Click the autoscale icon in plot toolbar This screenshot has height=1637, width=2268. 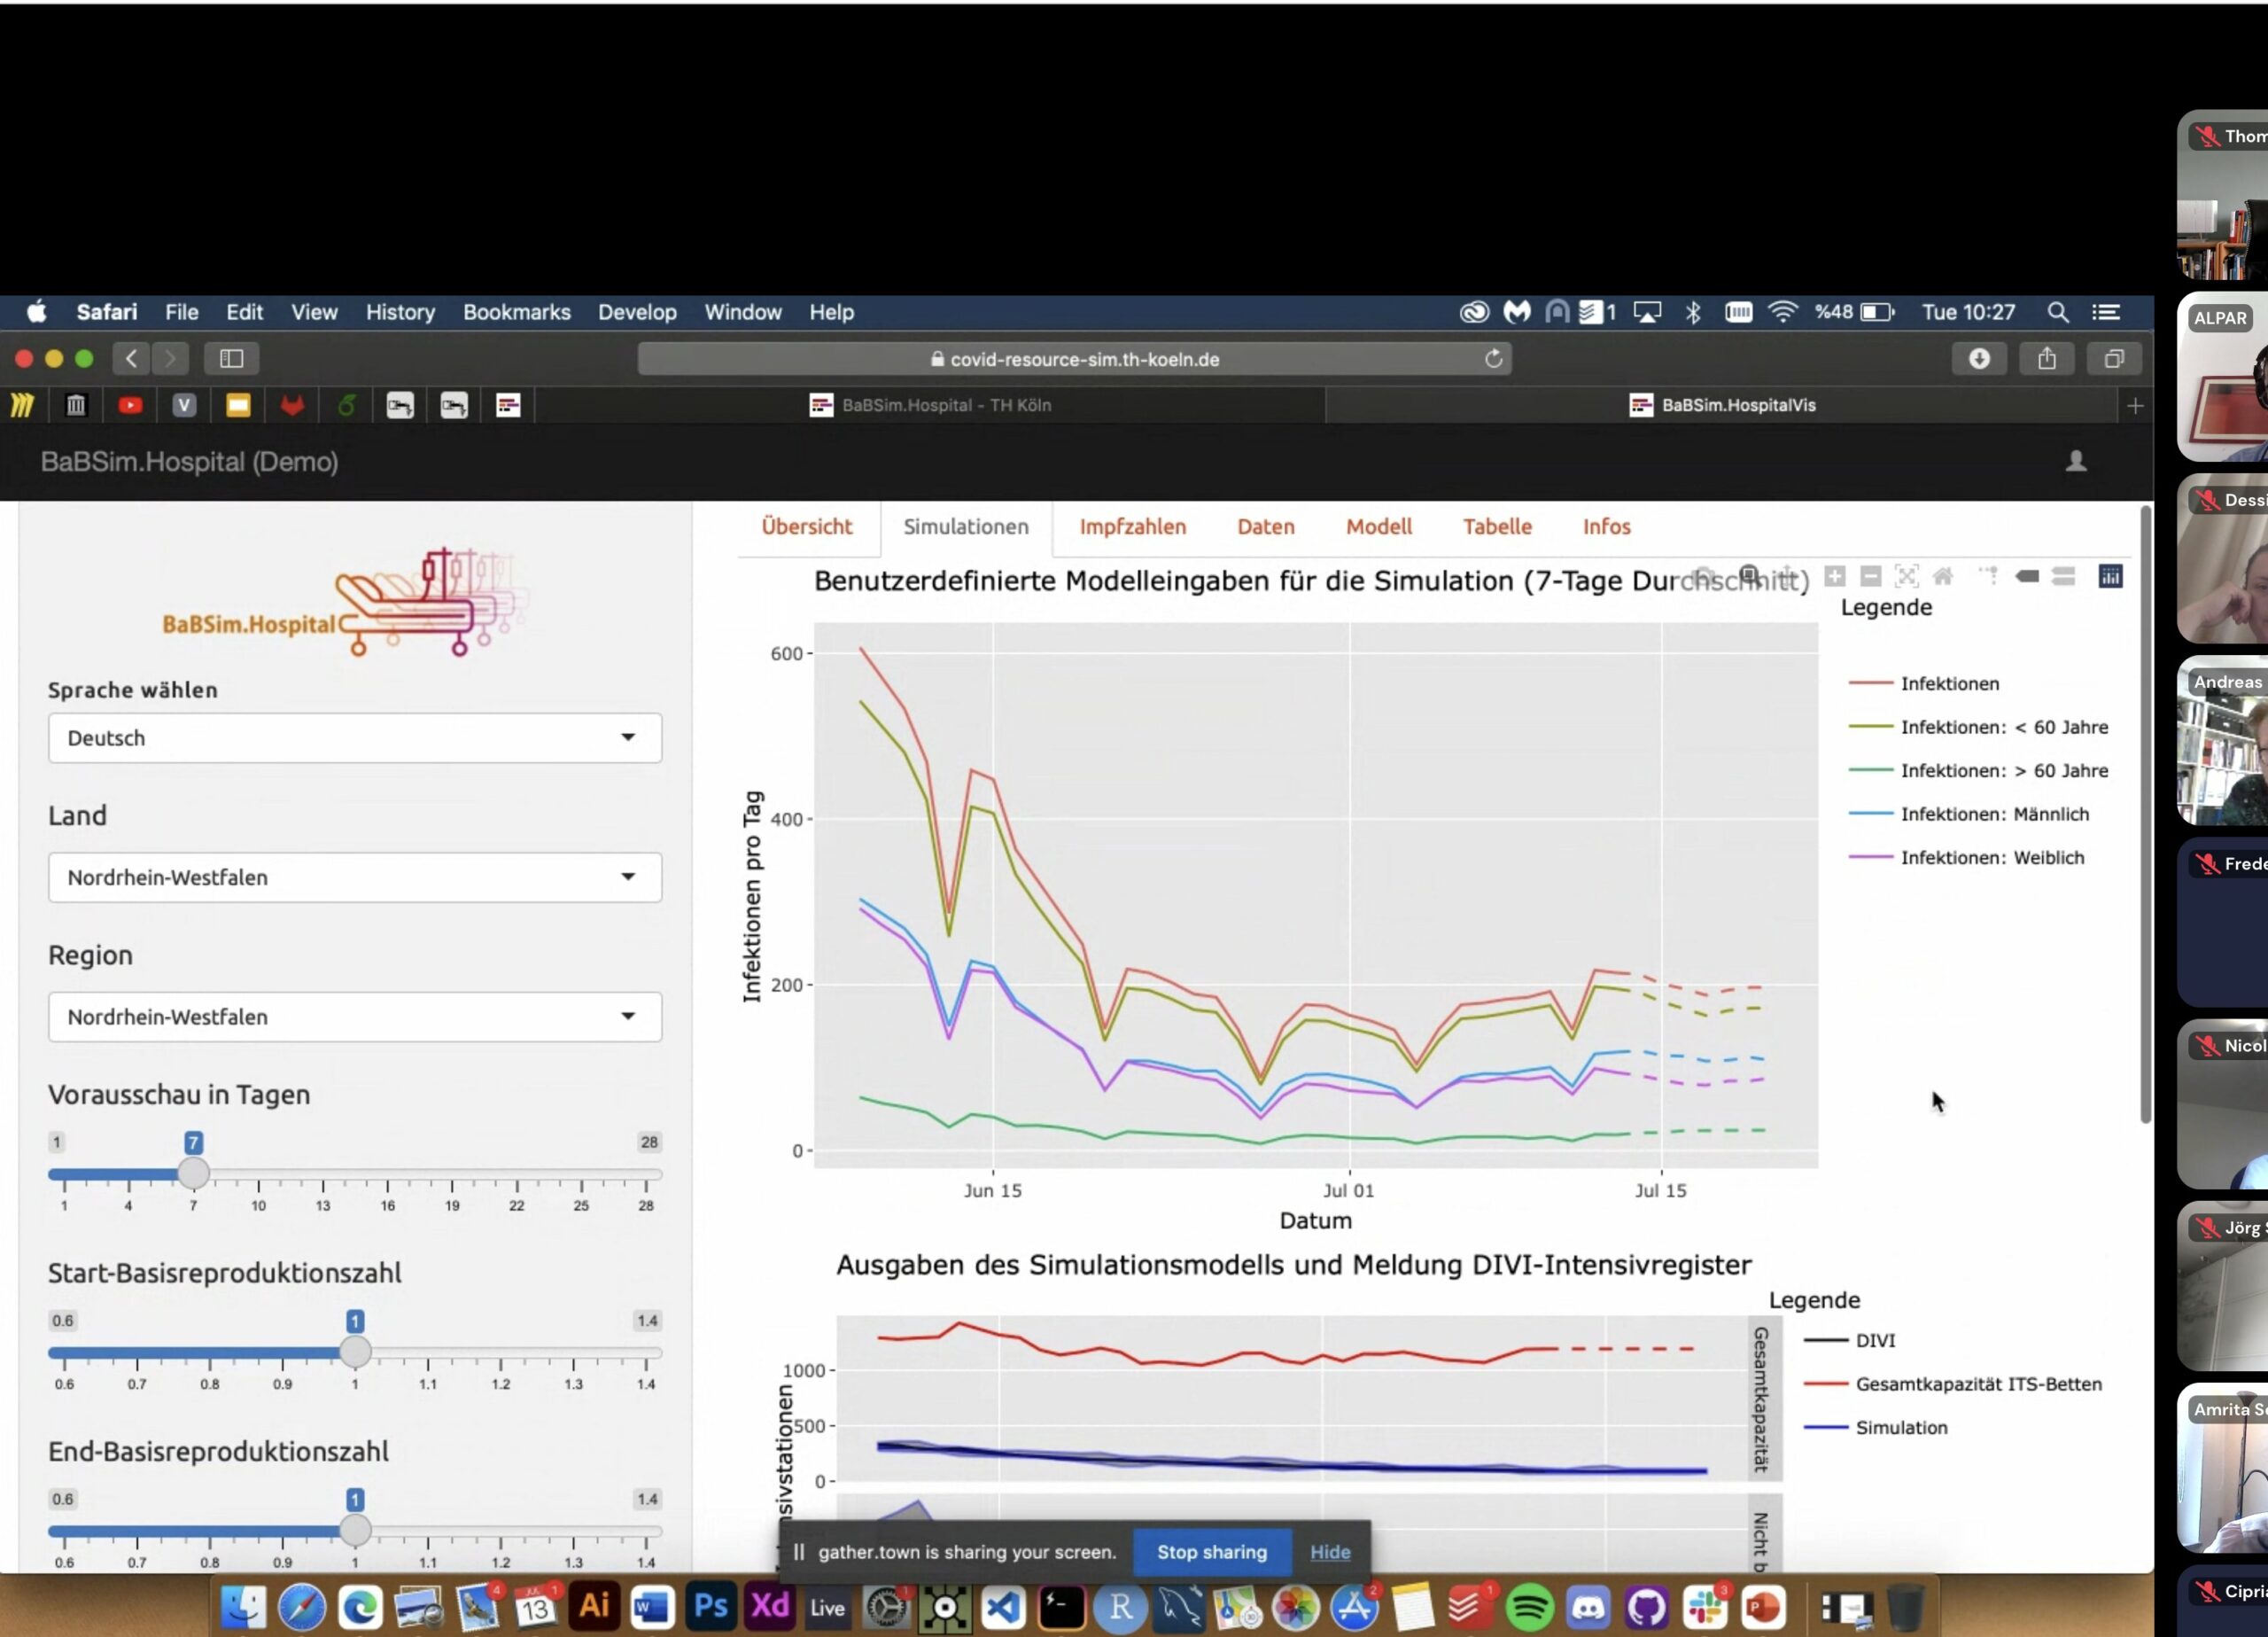click(x=1906, y=576)
